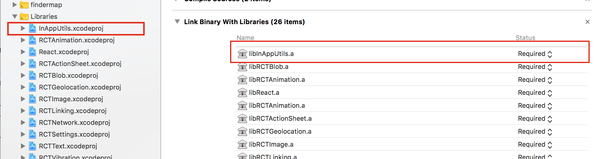600x159 pixels.
Task: Click the Name column header
Action: [245, 38]
